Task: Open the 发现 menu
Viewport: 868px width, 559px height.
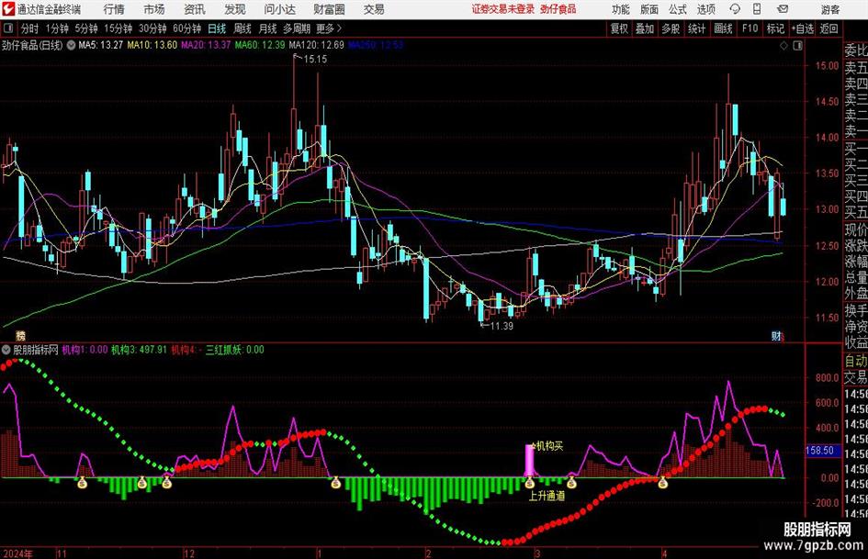Action: pos(235,9)
